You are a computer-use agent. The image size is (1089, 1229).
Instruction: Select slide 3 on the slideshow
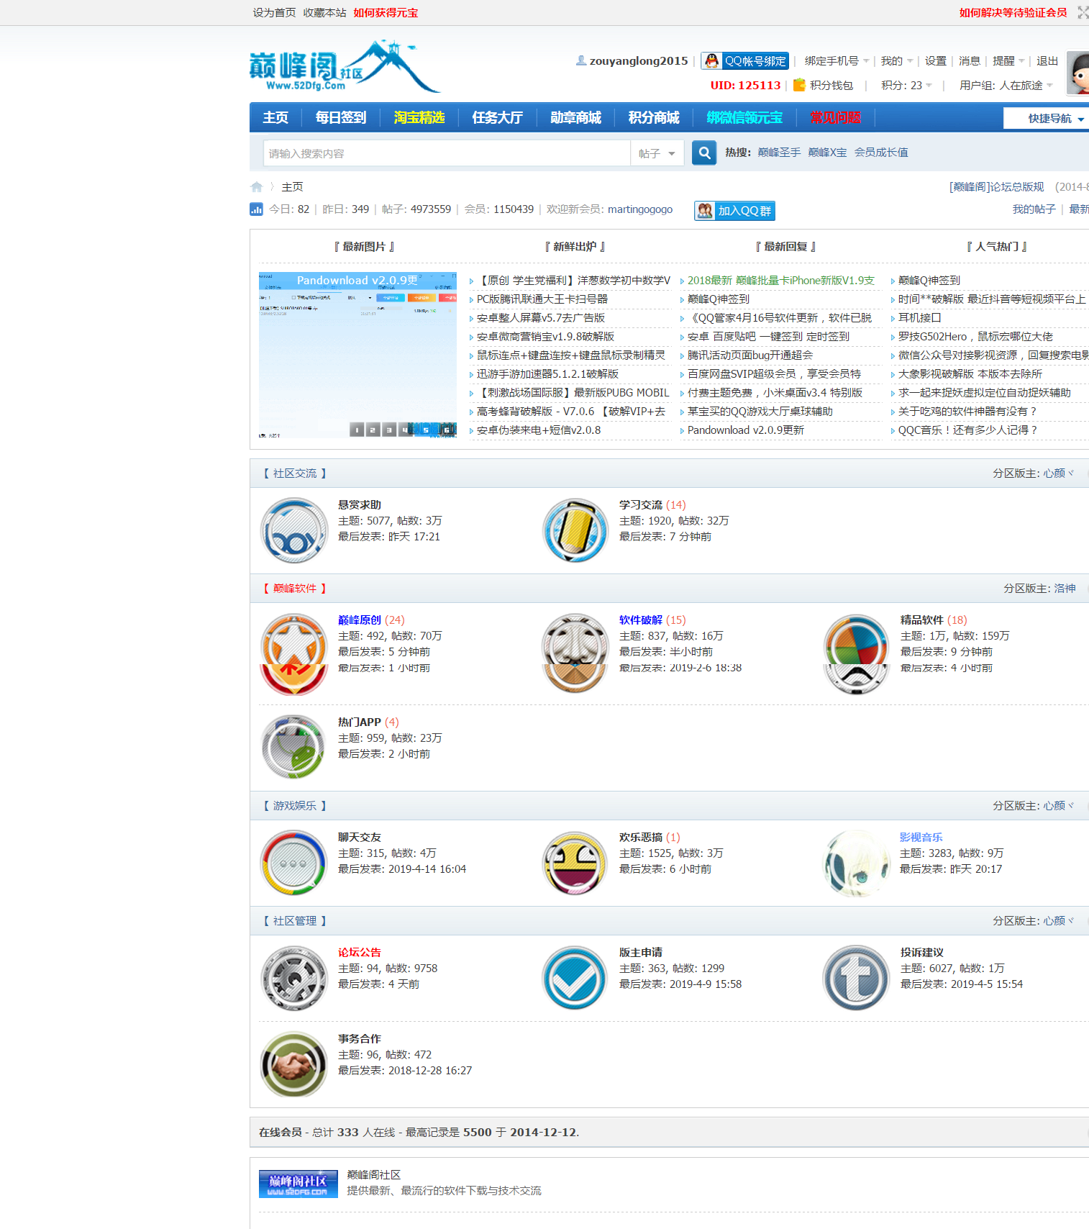389,430
